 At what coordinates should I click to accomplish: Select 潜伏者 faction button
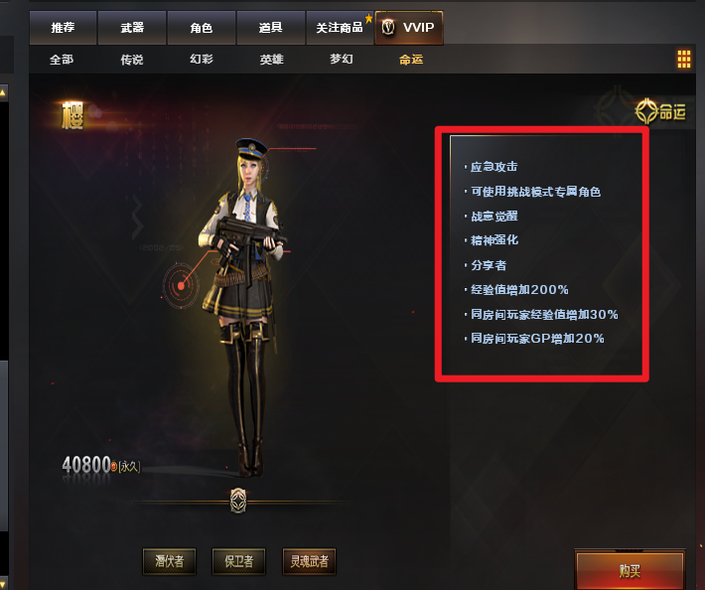tap(170, 561)
